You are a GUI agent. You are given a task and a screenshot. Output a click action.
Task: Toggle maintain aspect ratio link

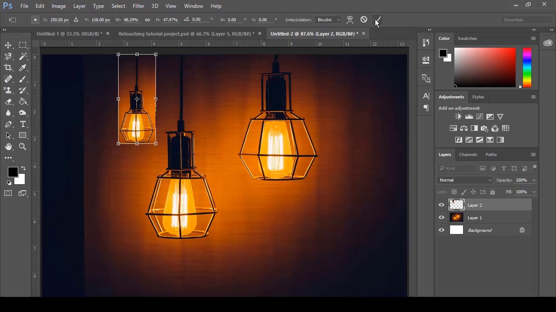[147, 19]
